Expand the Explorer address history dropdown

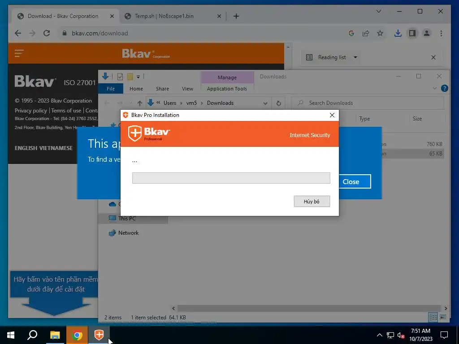pos(265,103)
